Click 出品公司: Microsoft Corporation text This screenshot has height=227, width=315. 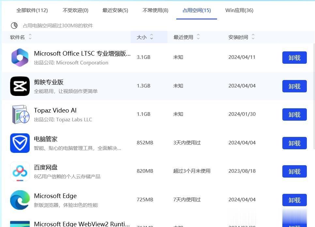coord(71,63)
